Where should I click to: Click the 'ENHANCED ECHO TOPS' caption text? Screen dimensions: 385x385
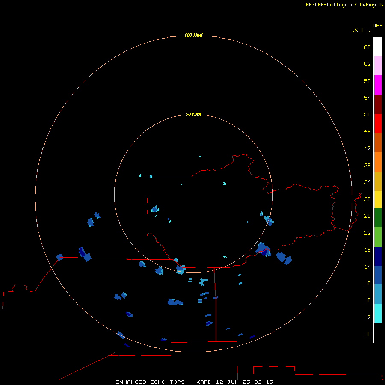click(x=150, y=382)
